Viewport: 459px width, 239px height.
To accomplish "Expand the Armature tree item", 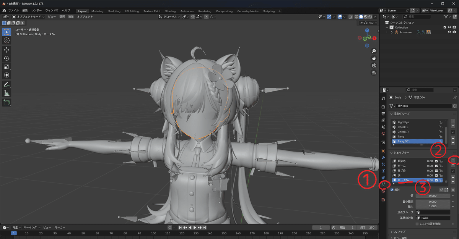I will 392,32.
